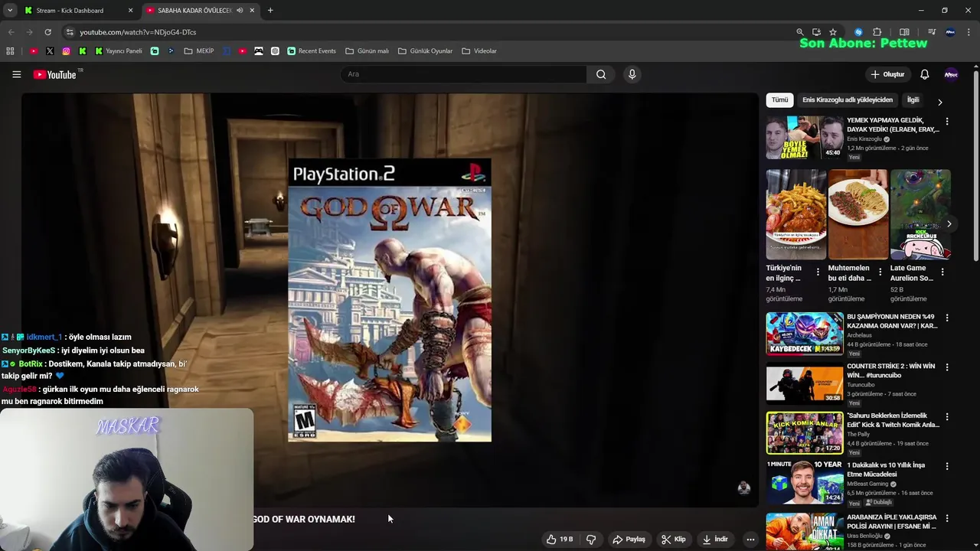Open the COUNTER STRIKE 2 video thumbnail
Screen dimensions: 980x551
[805, 383]
